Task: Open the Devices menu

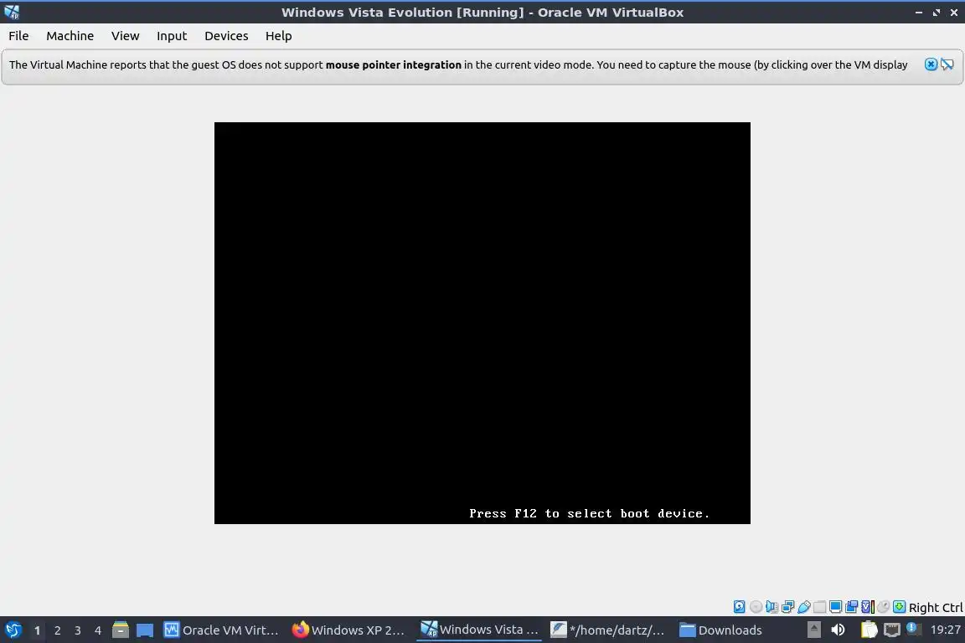Action: pyautogui.click(x=226, y=36)
